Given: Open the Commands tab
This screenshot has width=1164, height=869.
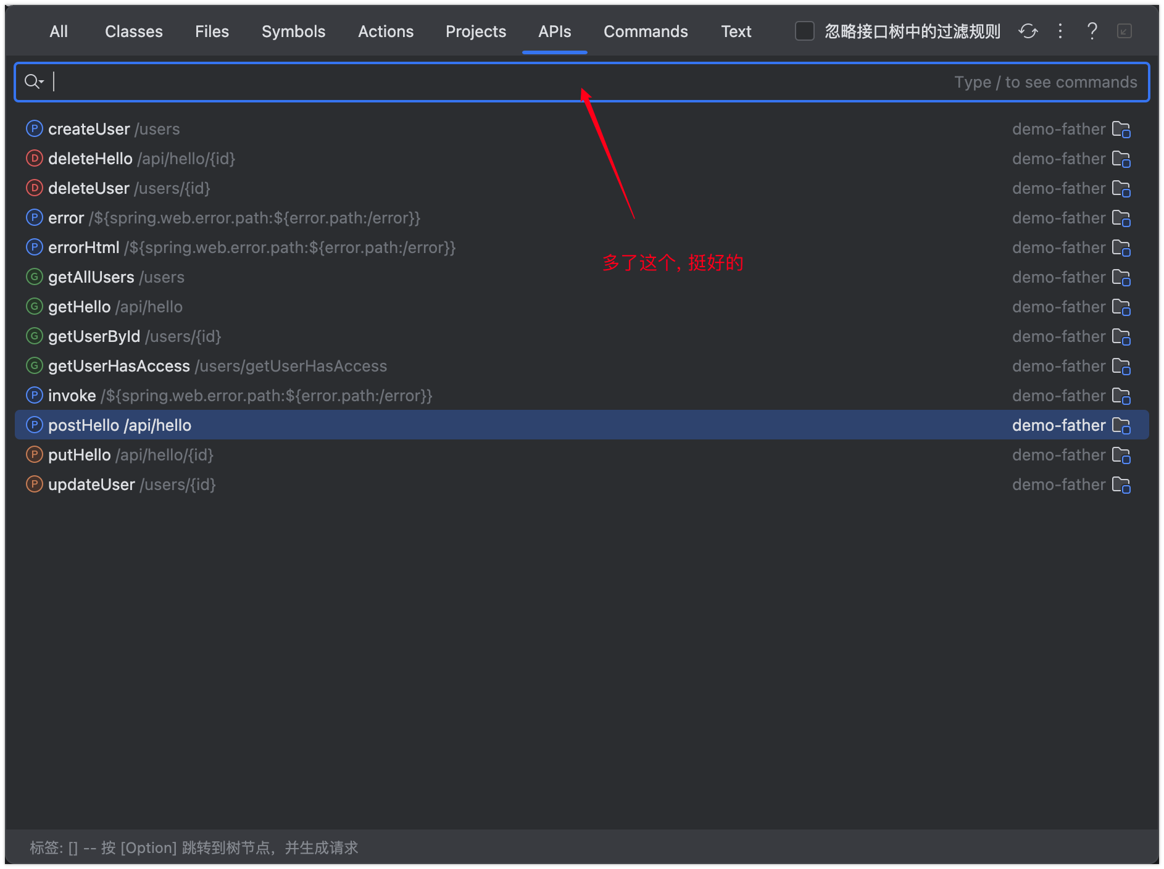Looking at the screenshot, I should (x=646, y=31).
